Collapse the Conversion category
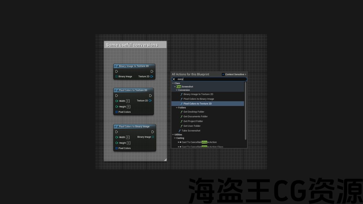 point(177,90)
